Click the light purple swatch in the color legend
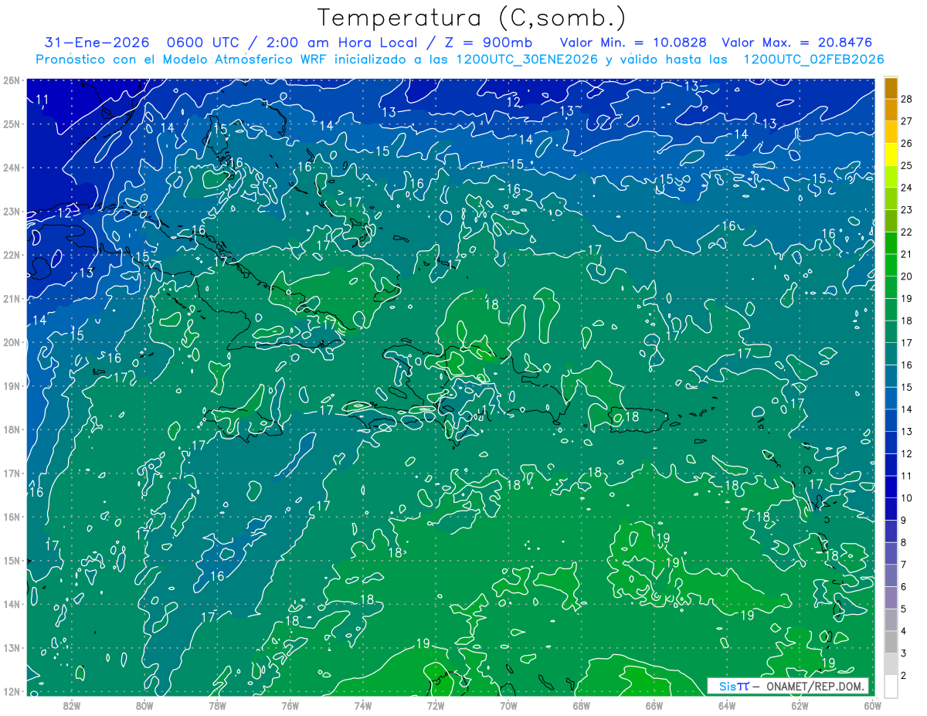This screenshot has width=927, height=716. coord(891,598)
